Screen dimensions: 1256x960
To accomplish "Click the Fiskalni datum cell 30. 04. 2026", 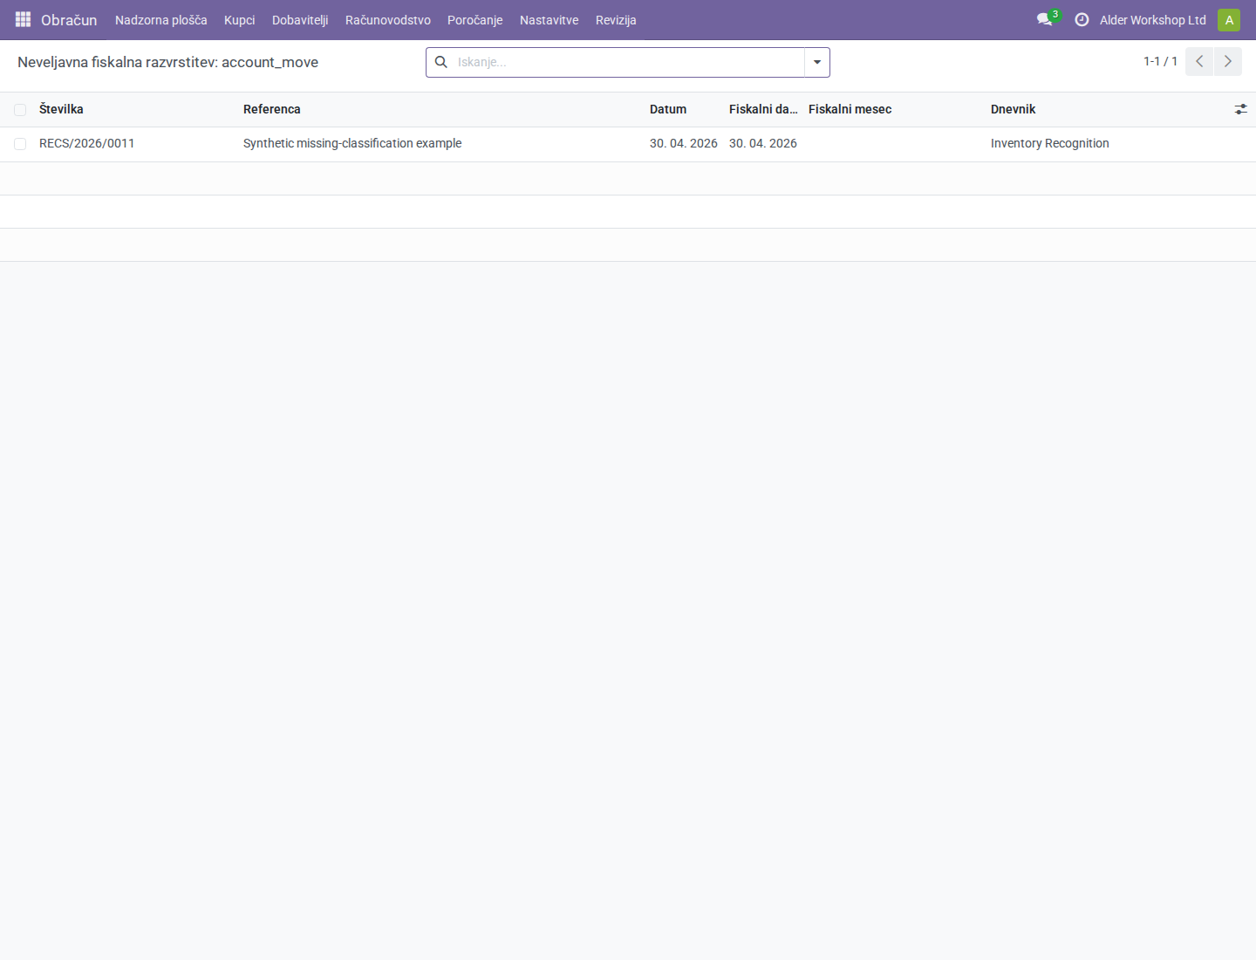I will point(763,143).
